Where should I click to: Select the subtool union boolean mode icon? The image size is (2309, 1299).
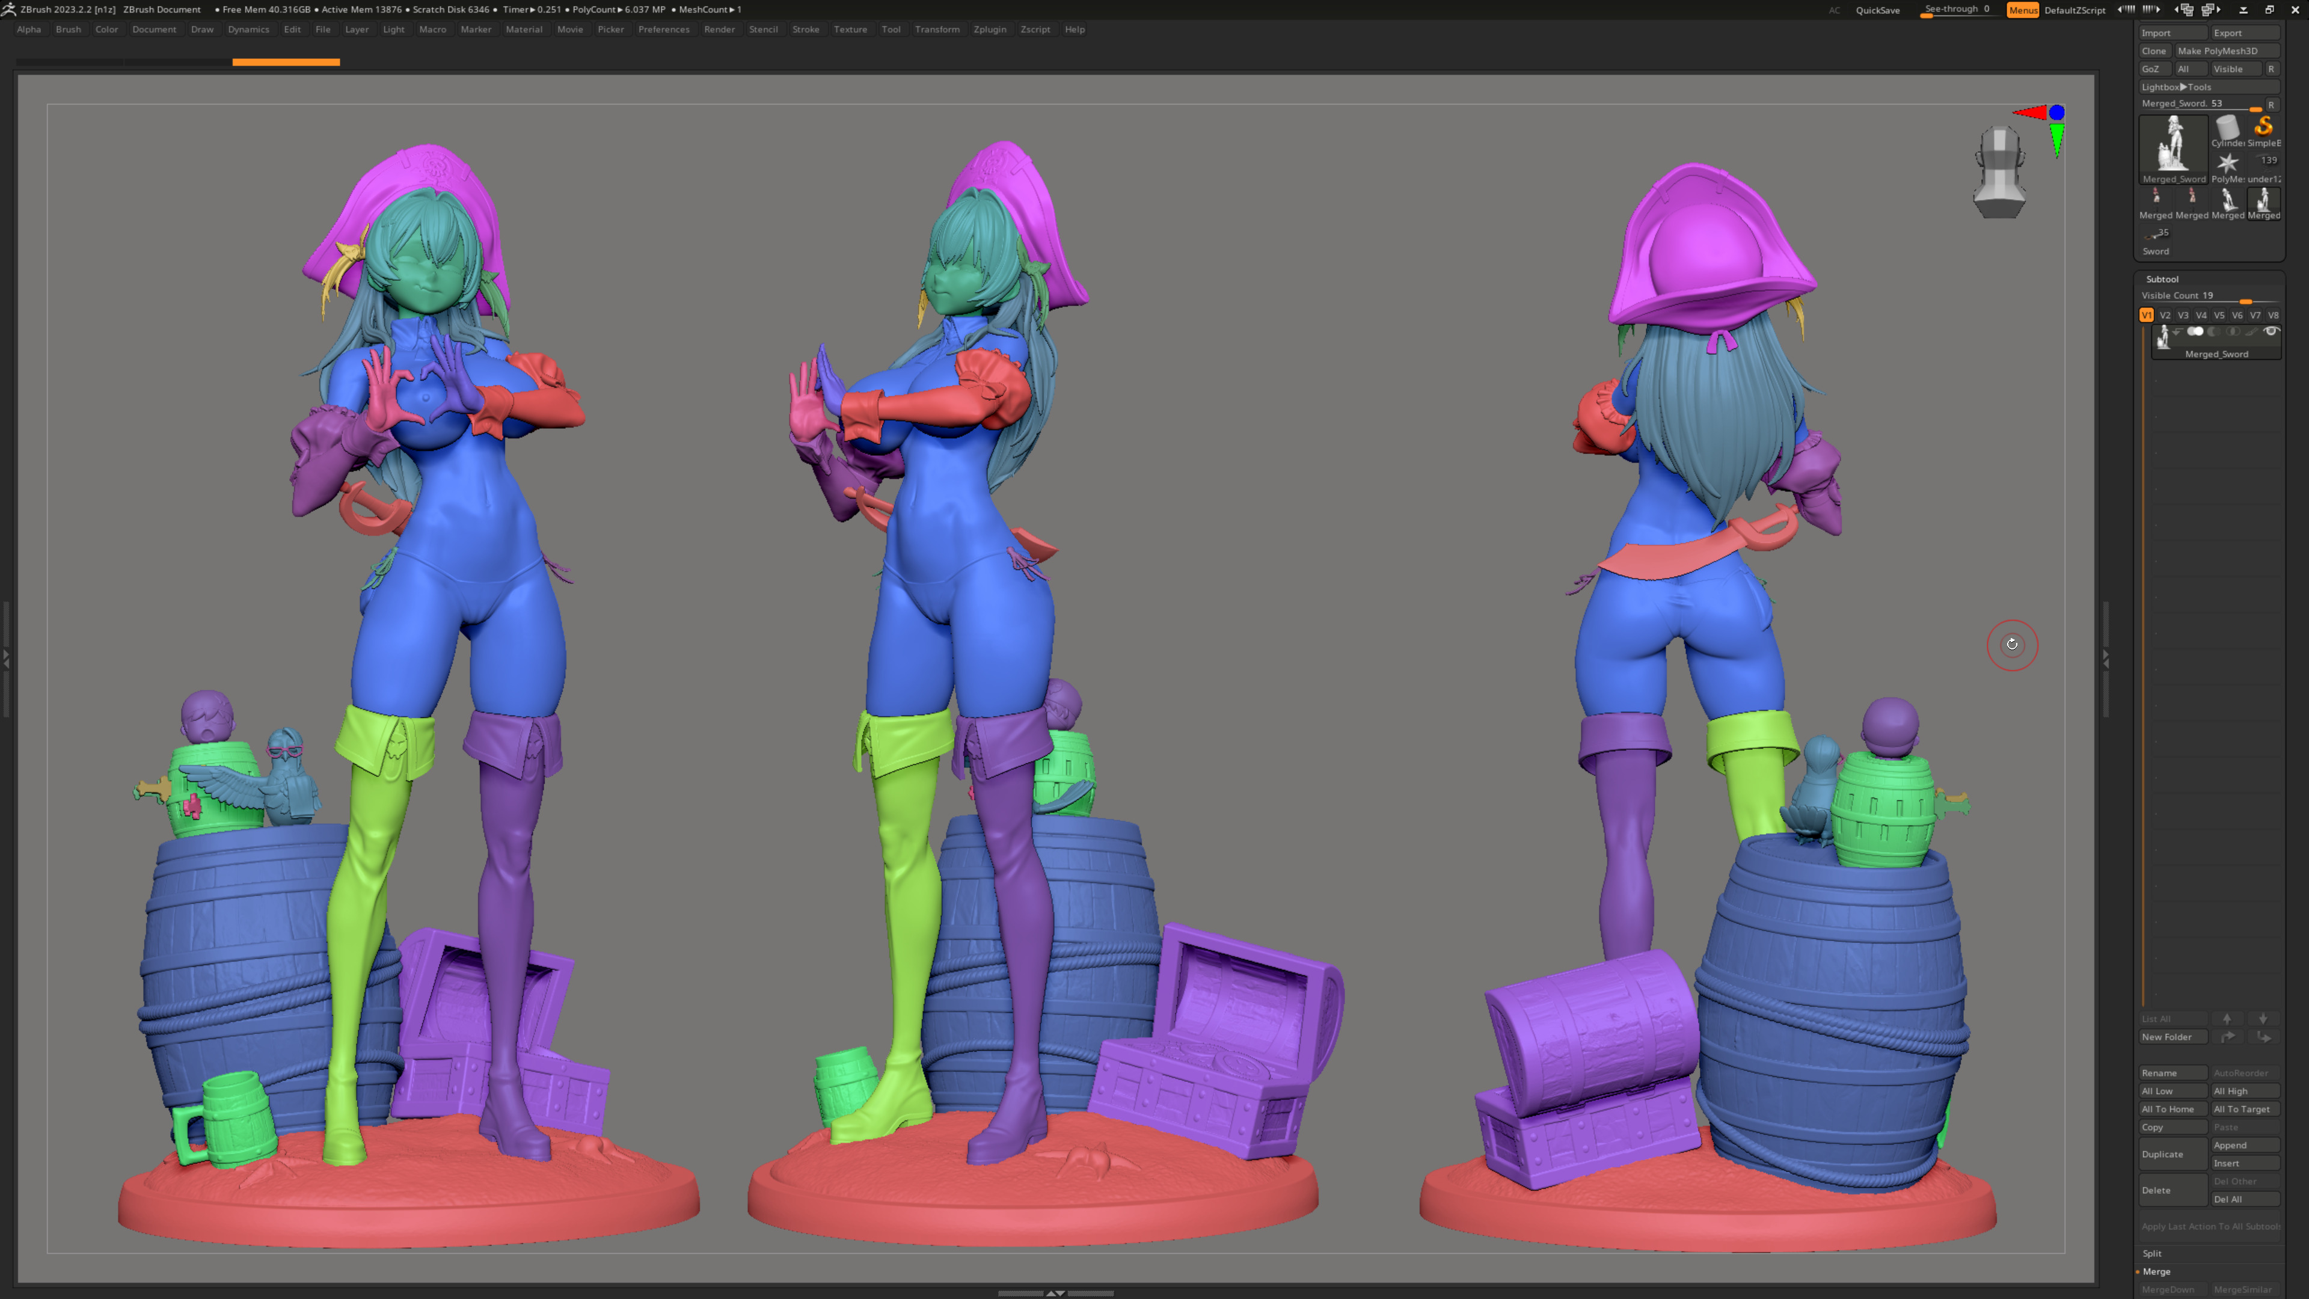pyautogui.click(x=2196, y=332)
